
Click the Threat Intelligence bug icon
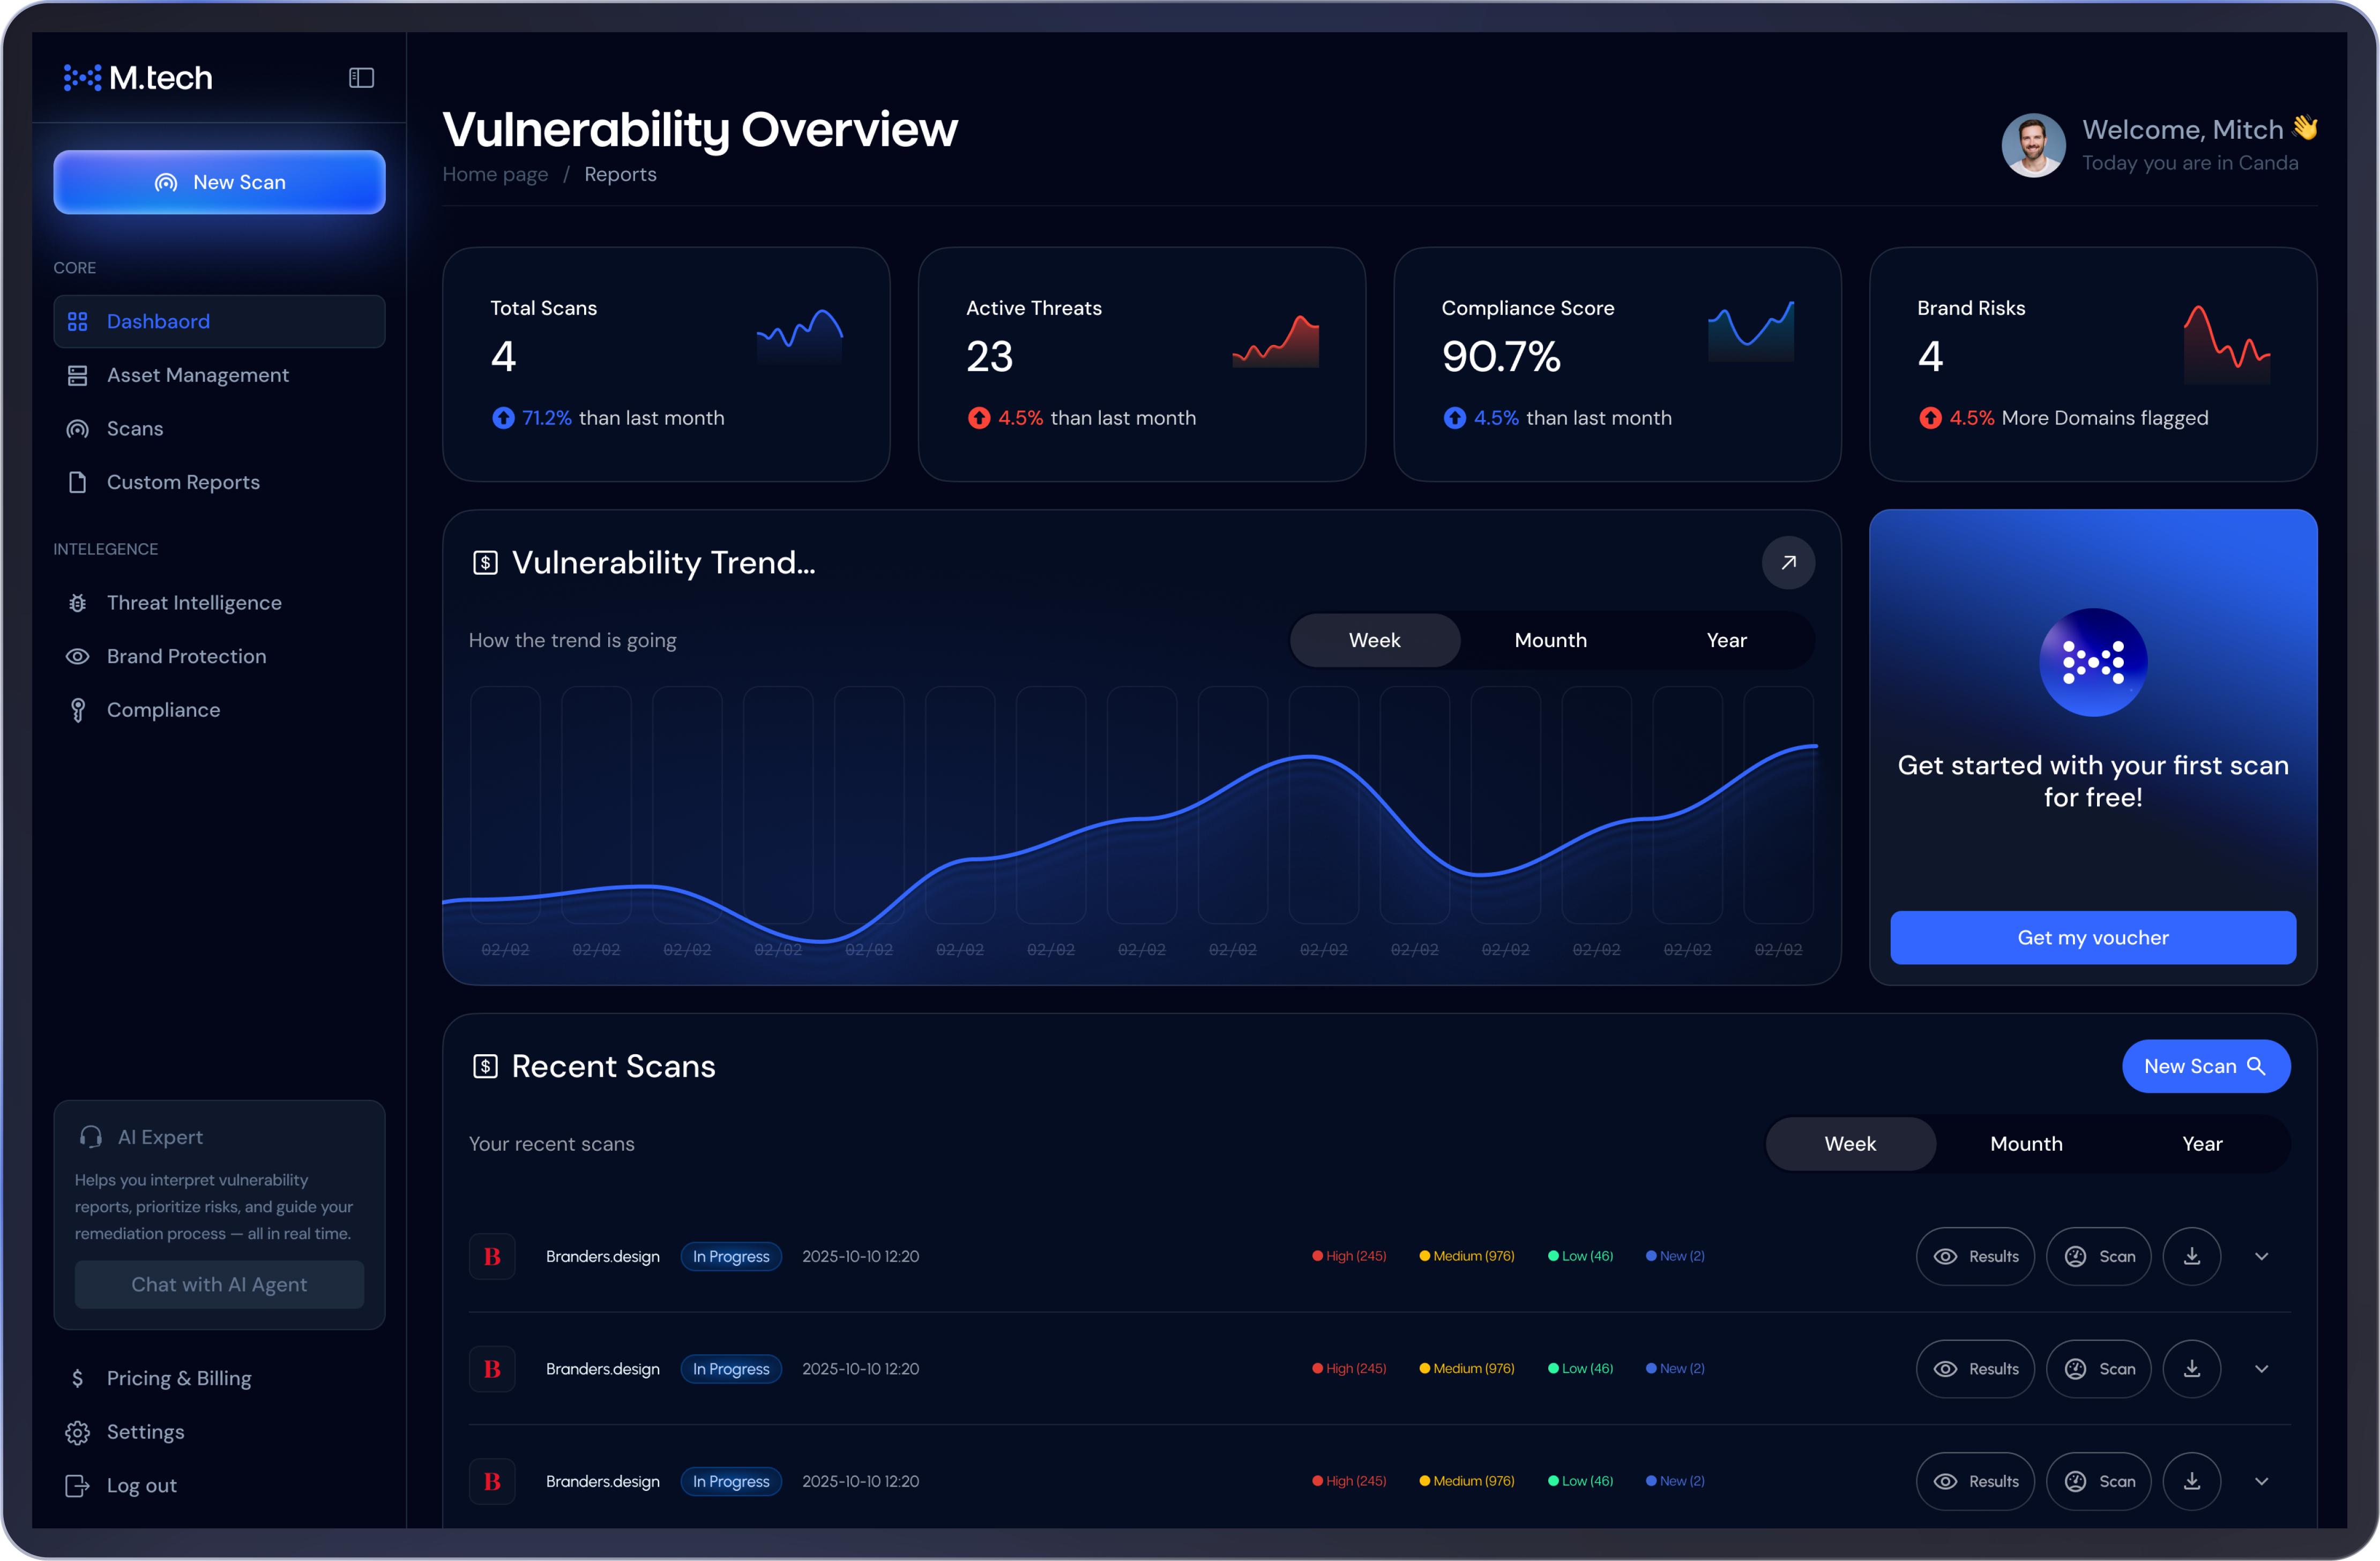tap(77, 603)
